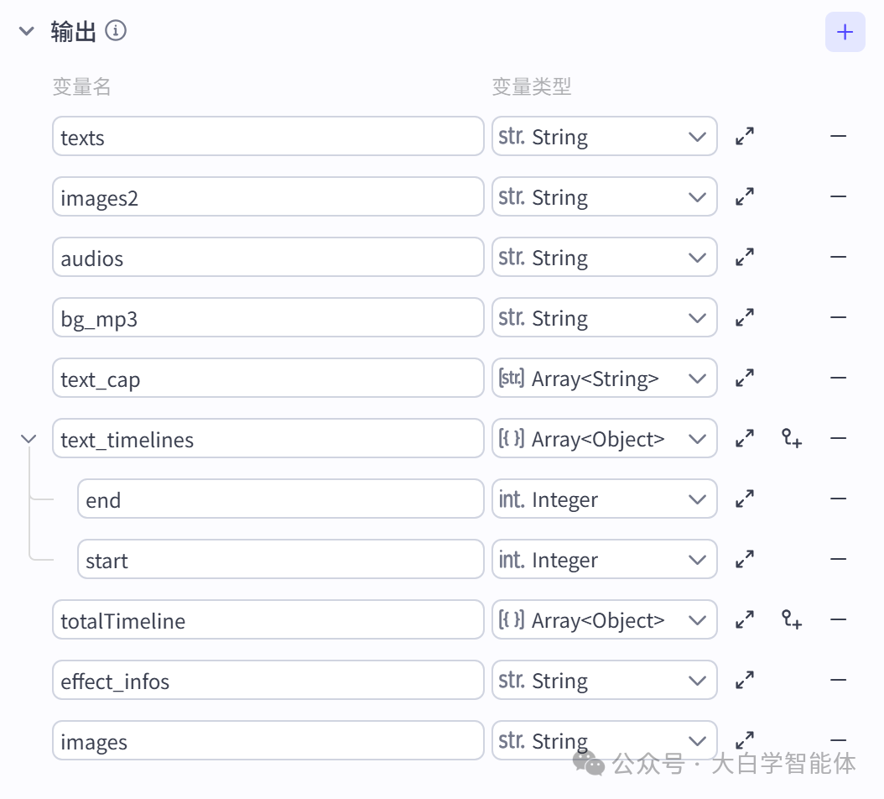Image resolution: width=884 pixels, height=799 pixels.
Task: Click the expand arrow beside bg_mp3
Action: click(745, 317)
